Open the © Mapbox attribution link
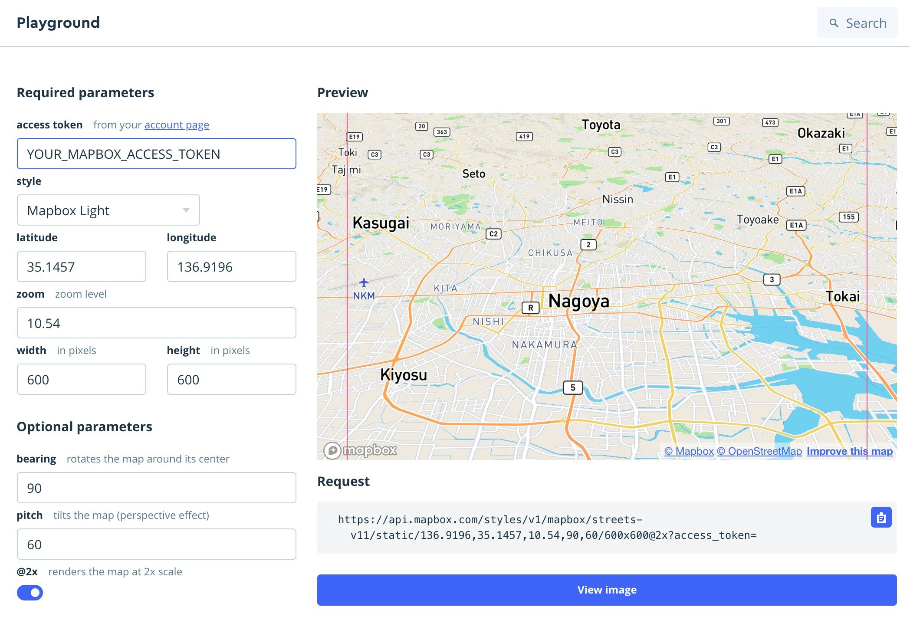The image size is (910, 620). click(x=689, y=451)
